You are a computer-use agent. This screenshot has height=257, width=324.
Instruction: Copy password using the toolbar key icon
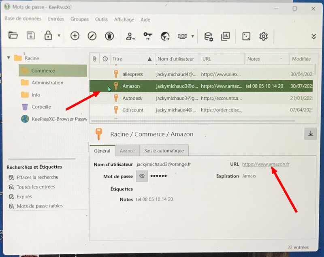[147, 36]
